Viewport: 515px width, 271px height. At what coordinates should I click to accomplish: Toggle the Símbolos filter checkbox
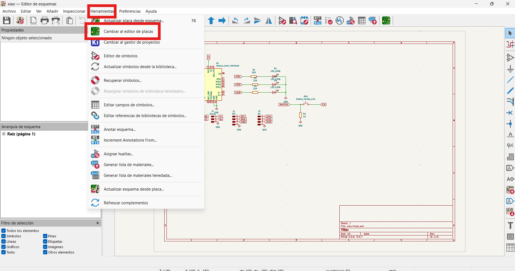click(3, 236)
